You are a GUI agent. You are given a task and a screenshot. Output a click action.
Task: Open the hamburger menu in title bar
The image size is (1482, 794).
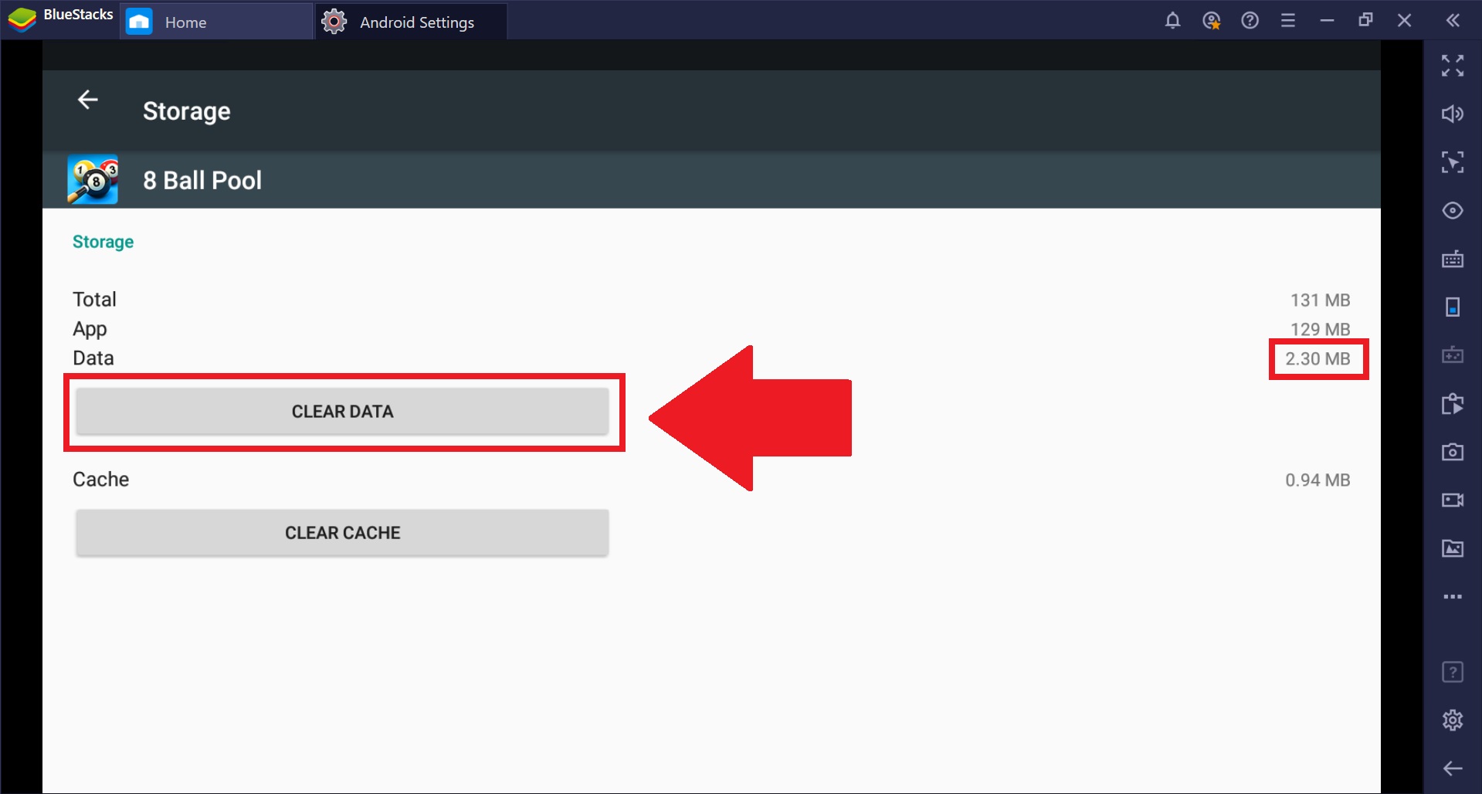[x=1287, y=21]
